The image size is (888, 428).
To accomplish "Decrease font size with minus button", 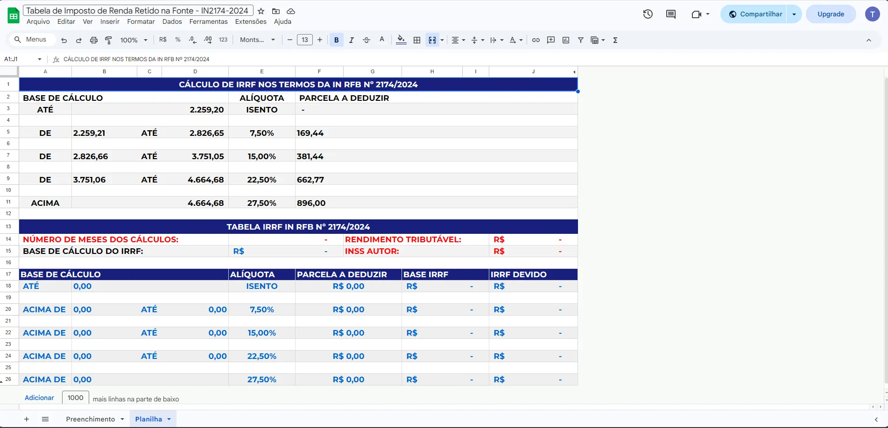I will tap(290, 40).
